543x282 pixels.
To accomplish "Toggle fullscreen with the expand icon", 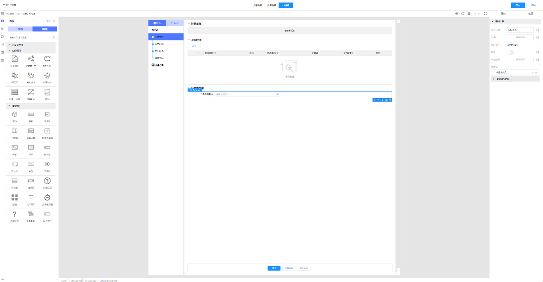I will (485, 14).
